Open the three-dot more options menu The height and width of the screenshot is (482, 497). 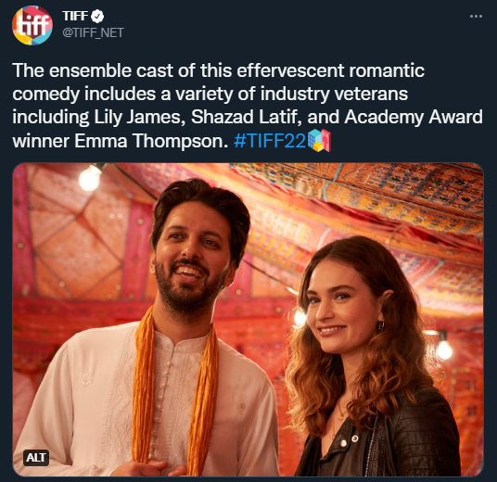(x=476, y=16)
